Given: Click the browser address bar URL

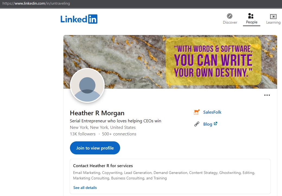Looking at the screenshot, I should coord(36,3).
